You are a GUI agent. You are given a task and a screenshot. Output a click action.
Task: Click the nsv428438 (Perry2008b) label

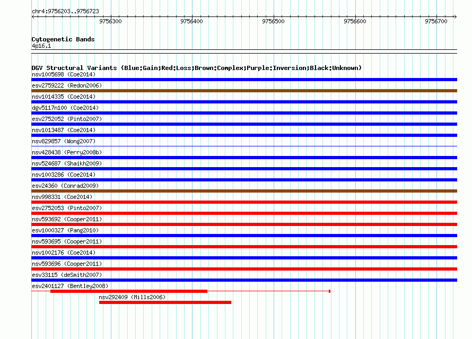[67, 152]
